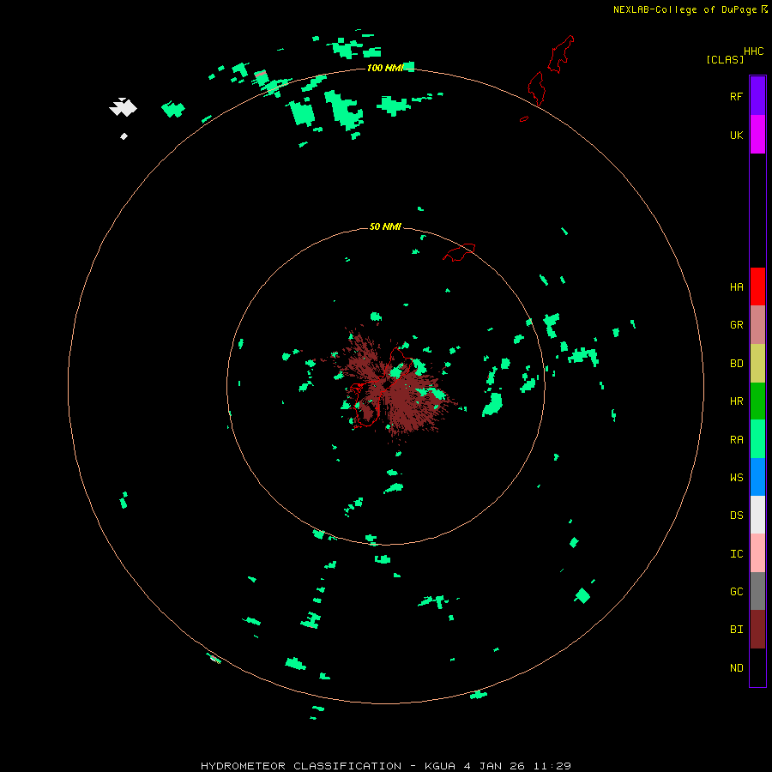
Task: Click the UK legend label
Action: tap(736, 136)
